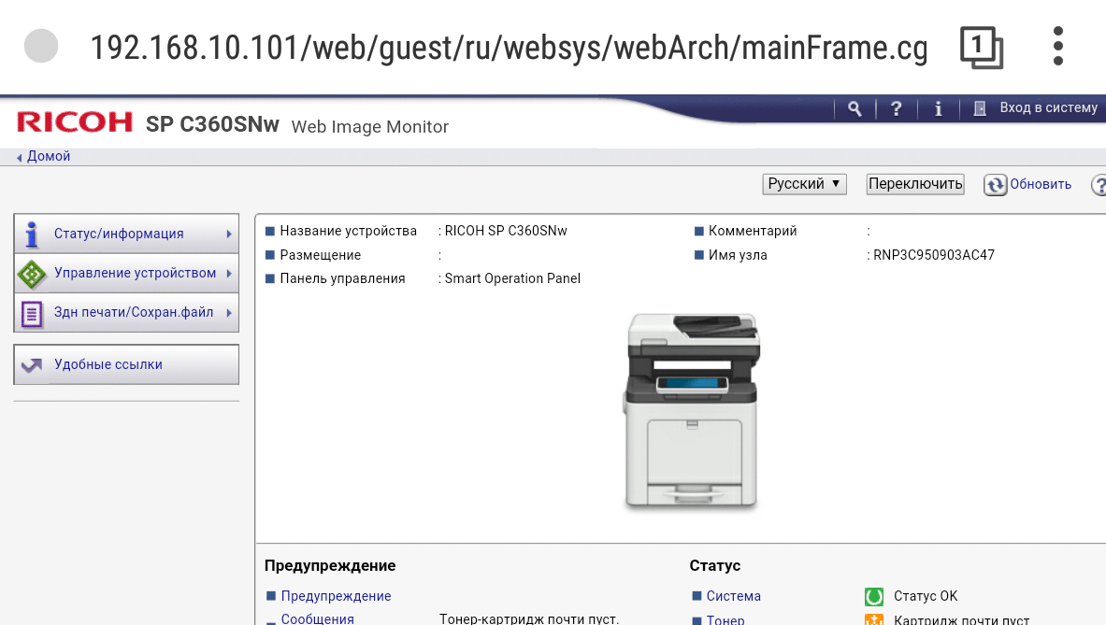Open the Русский language dropdown
1106x625 pixels.
[x=804, y=184]
